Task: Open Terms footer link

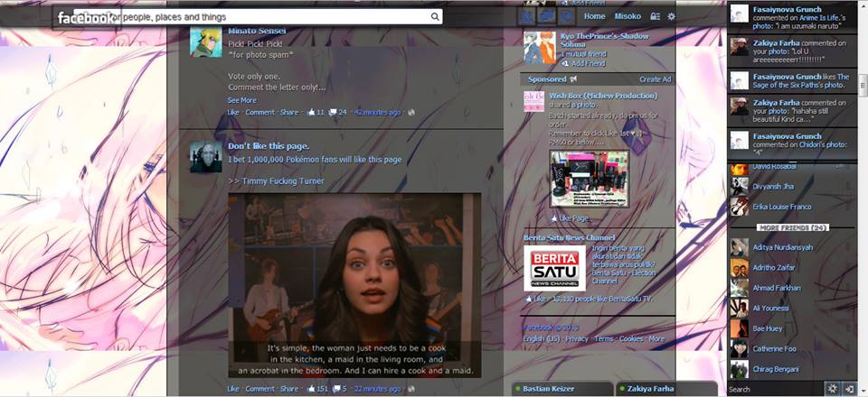Action: click(603, 338)
